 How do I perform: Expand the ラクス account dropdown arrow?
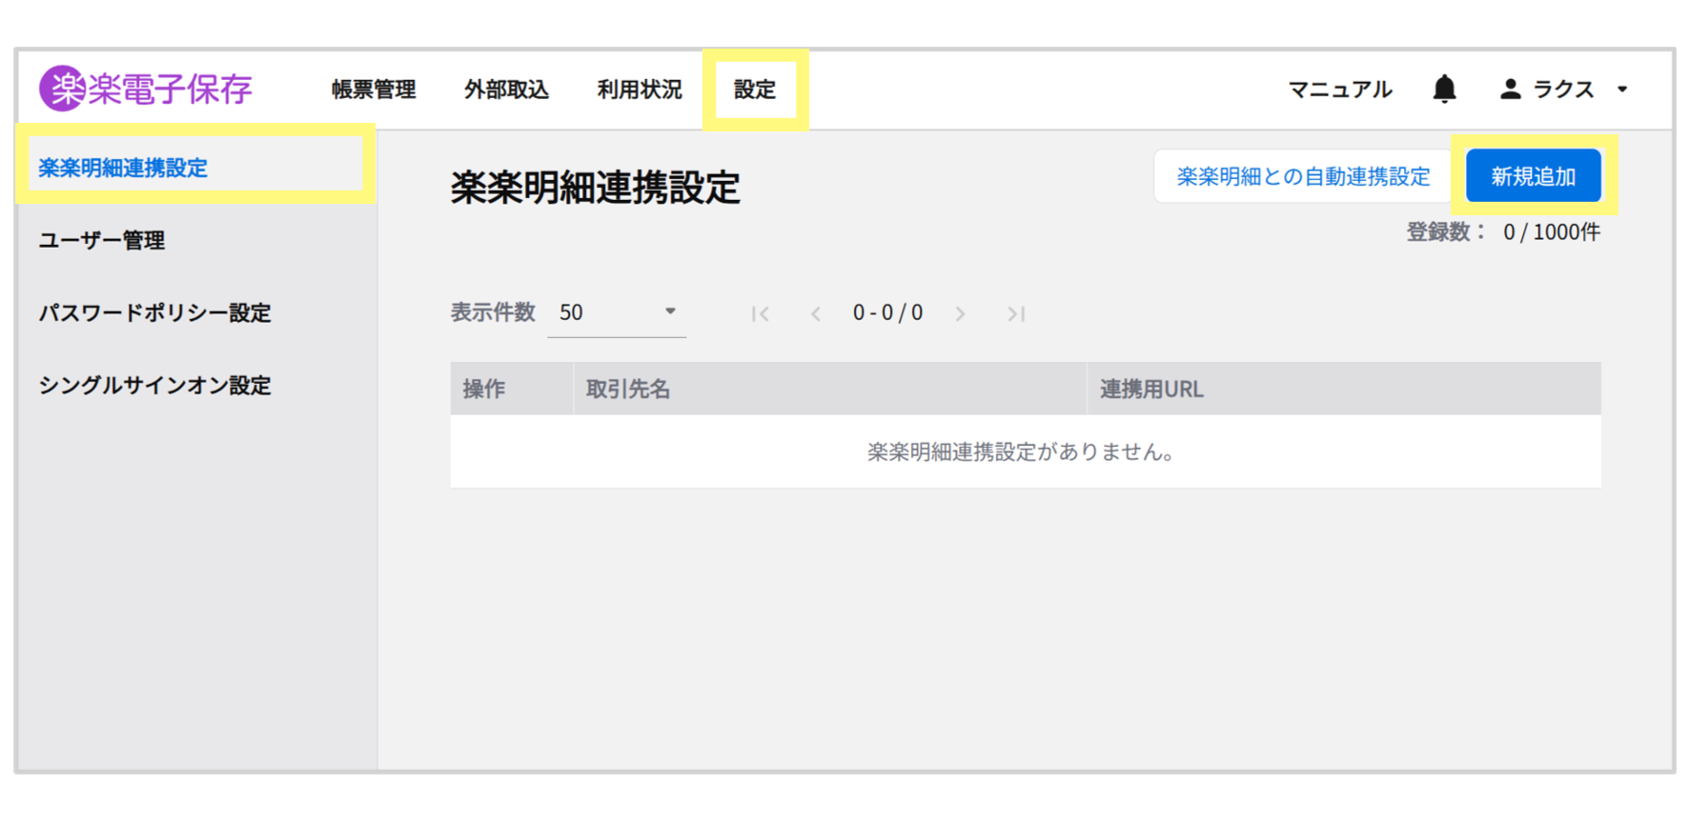point(1622,89)
